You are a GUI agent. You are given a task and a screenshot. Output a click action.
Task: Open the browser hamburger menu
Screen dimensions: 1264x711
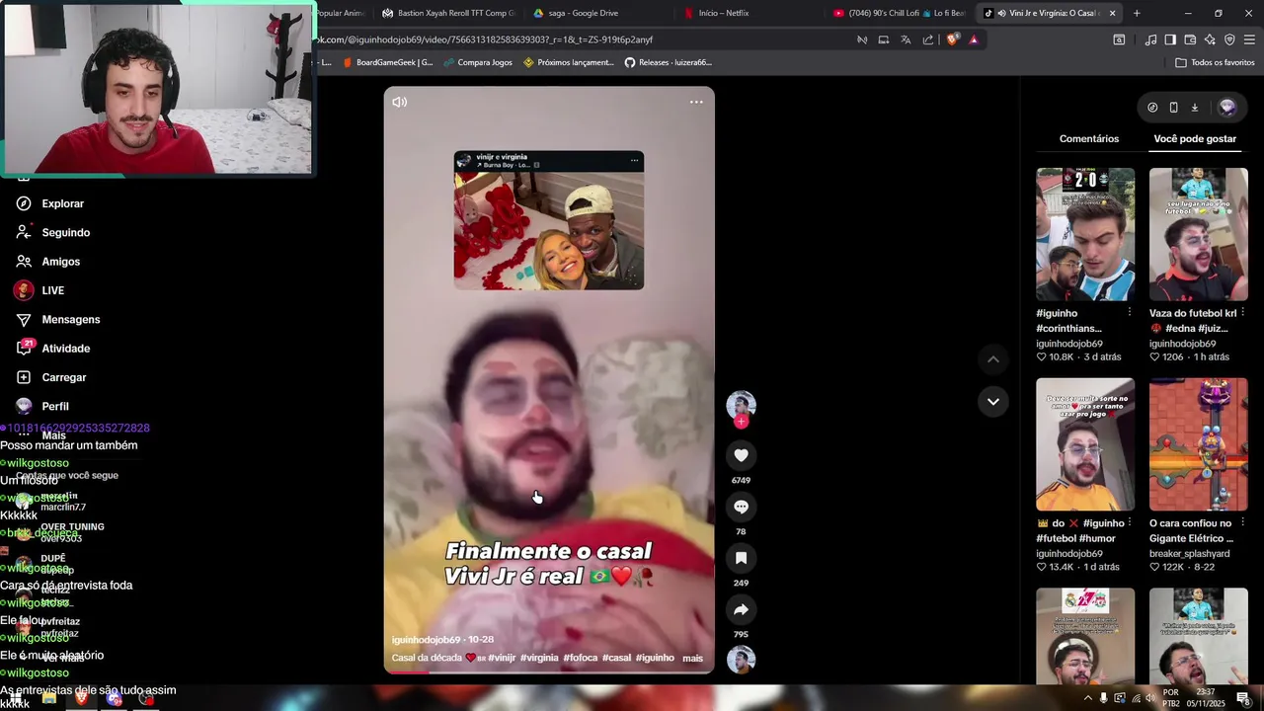pyautogui.click(x=1249, y=39)
